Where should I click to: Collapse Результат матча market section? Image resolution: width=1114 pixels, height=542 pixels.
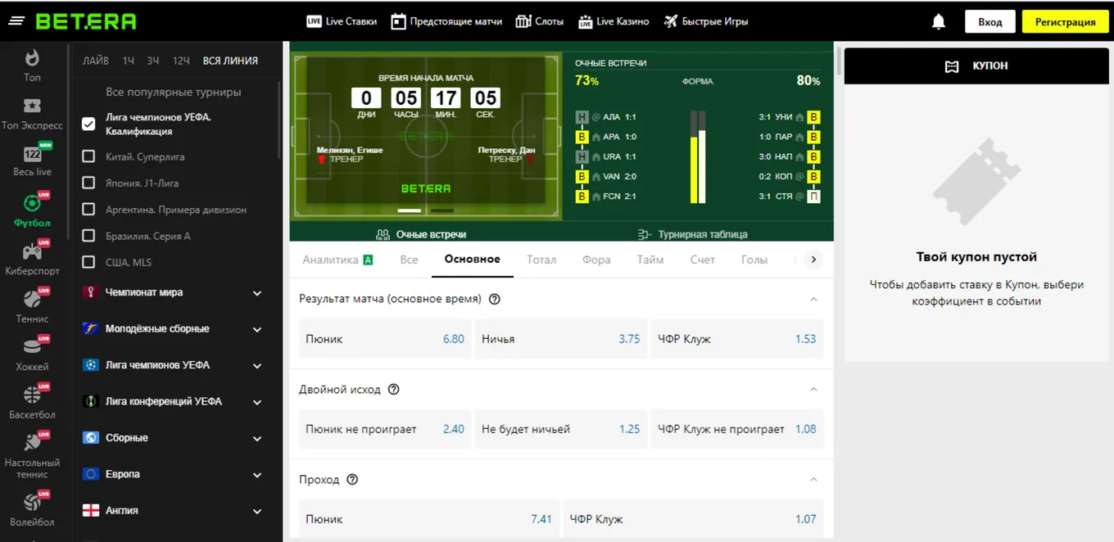813,299
